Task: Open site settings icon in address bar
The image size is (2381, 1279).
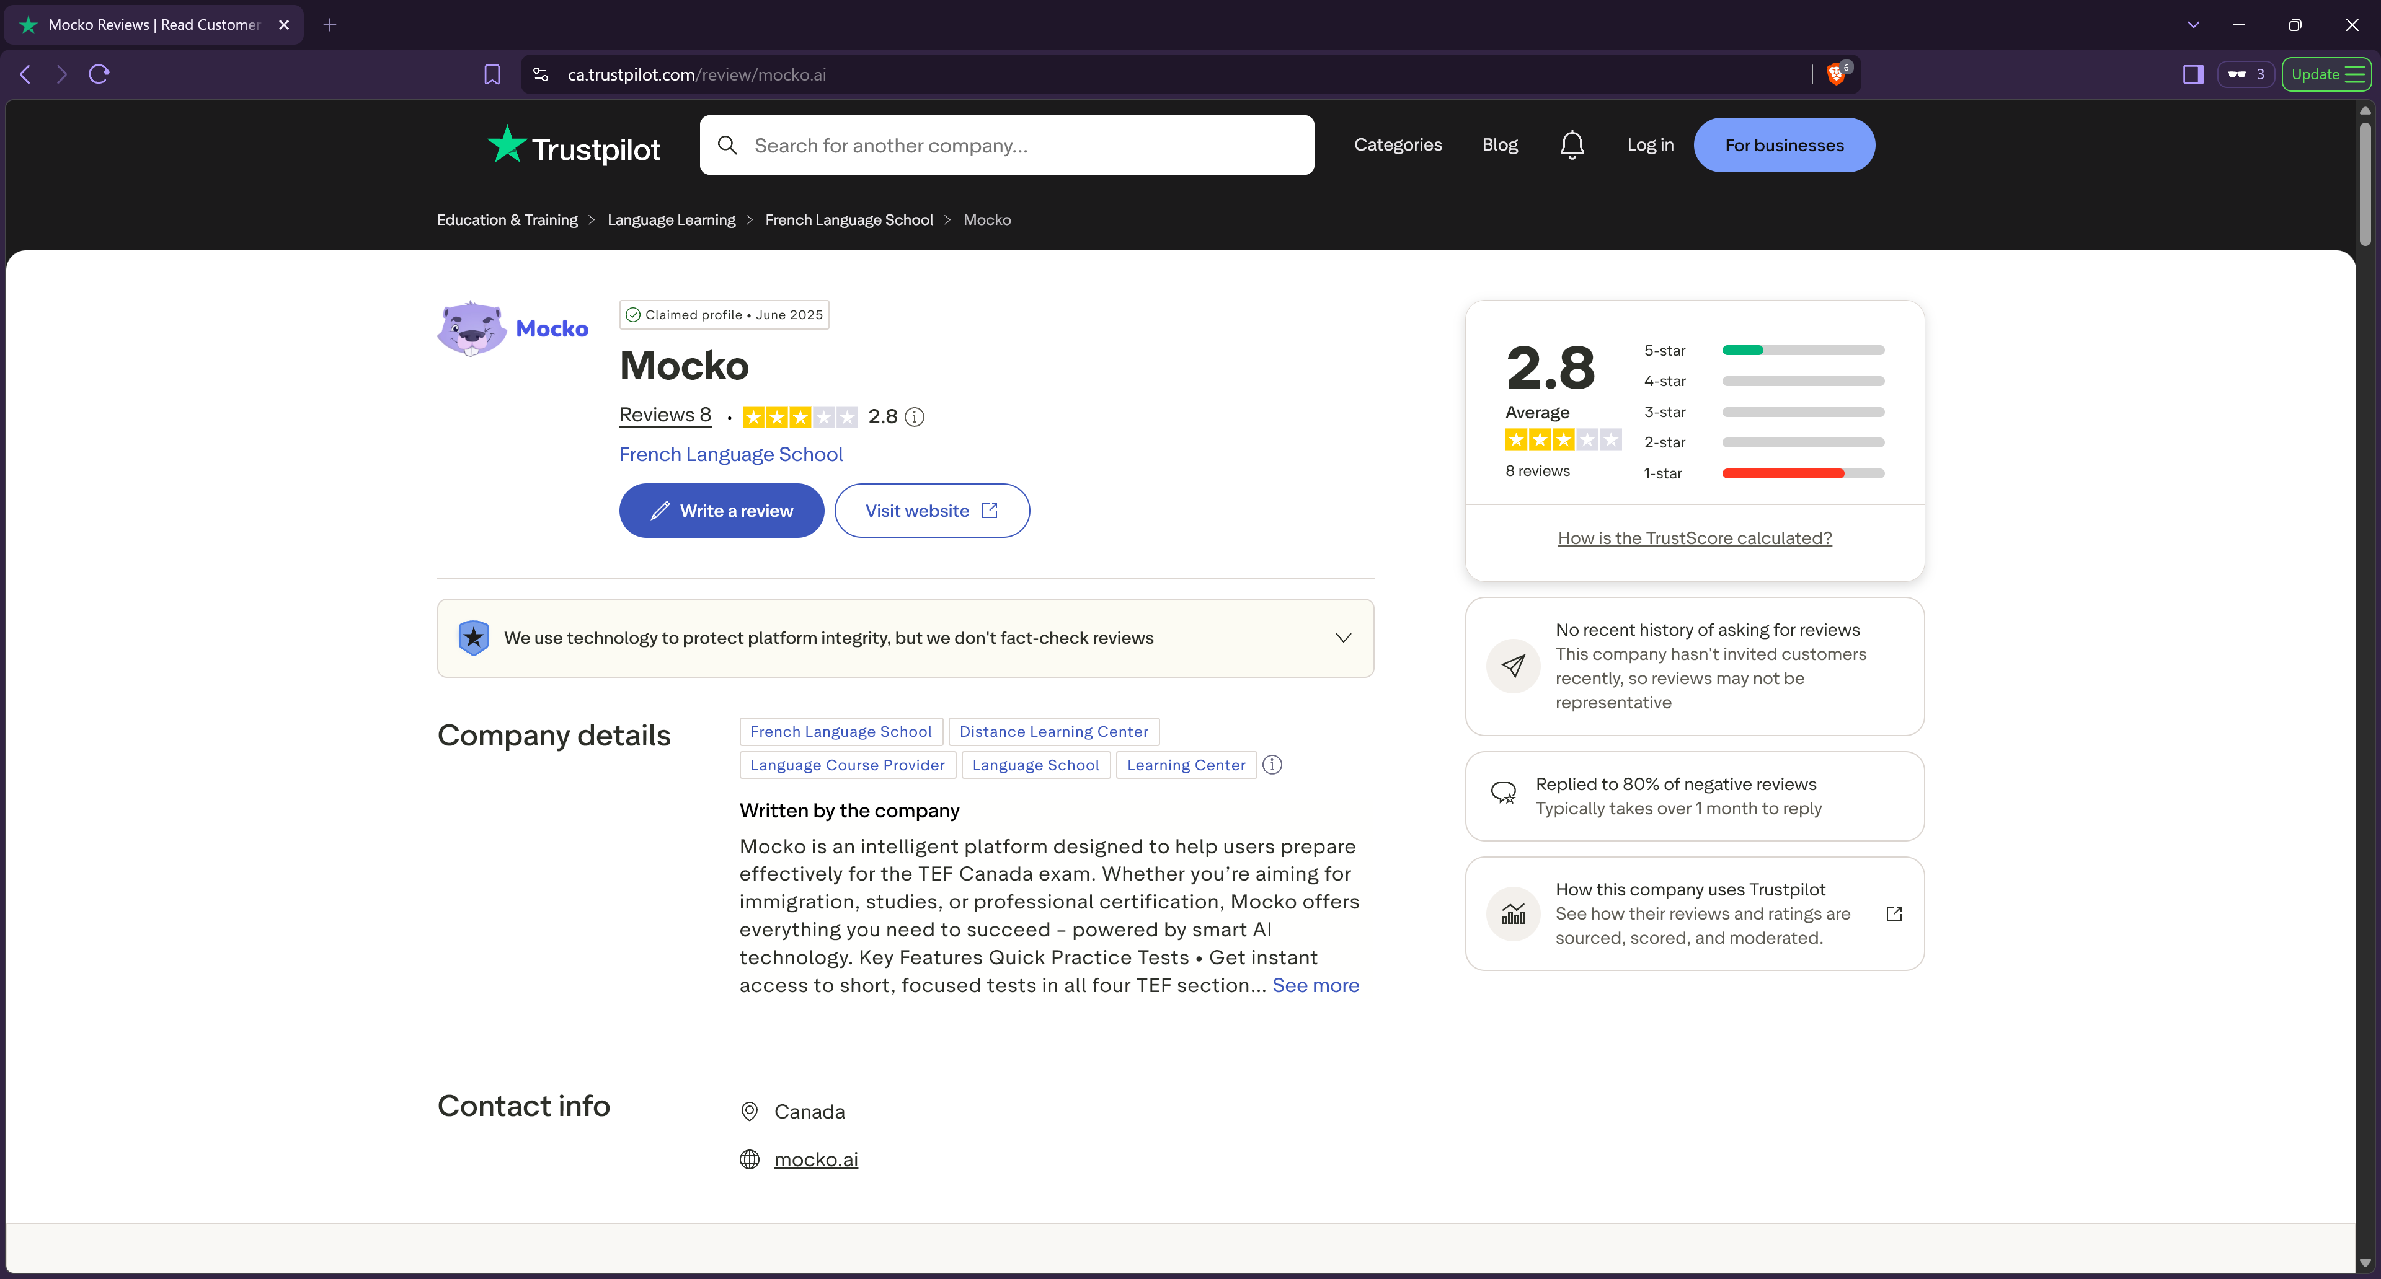Action: (x=541, y=74)
